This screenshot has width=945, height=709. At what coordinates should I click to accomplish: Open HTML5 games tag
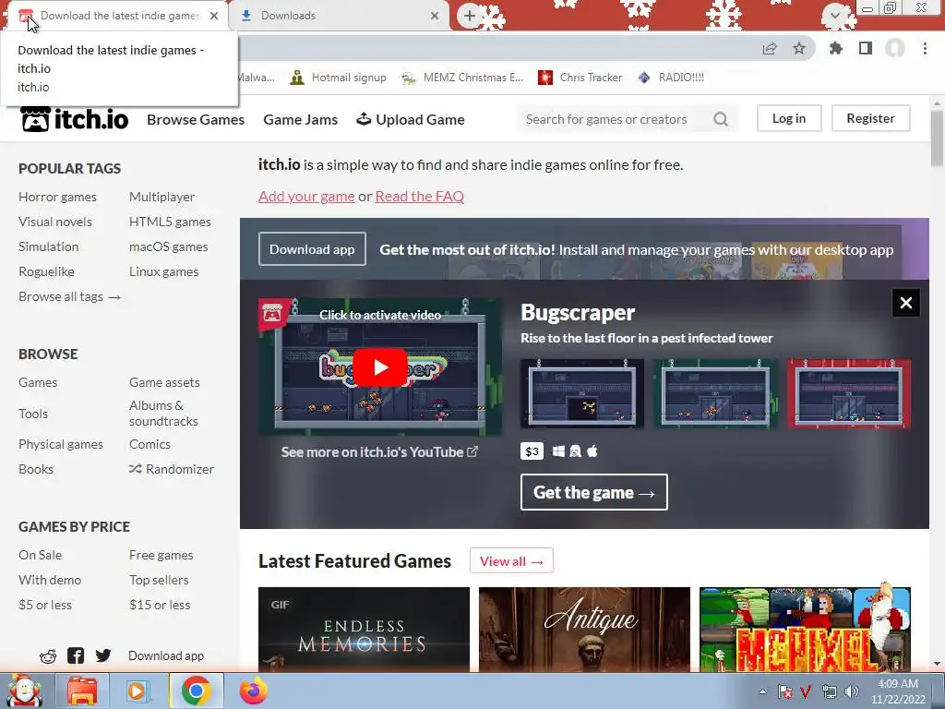click(170, 222)
